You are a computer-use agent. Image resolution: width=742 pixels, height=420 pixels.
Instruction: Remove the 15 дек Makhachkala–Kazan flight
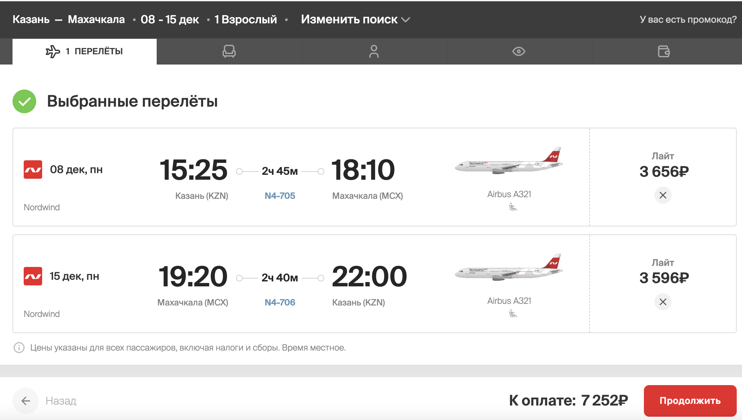(x=663, y=302)
